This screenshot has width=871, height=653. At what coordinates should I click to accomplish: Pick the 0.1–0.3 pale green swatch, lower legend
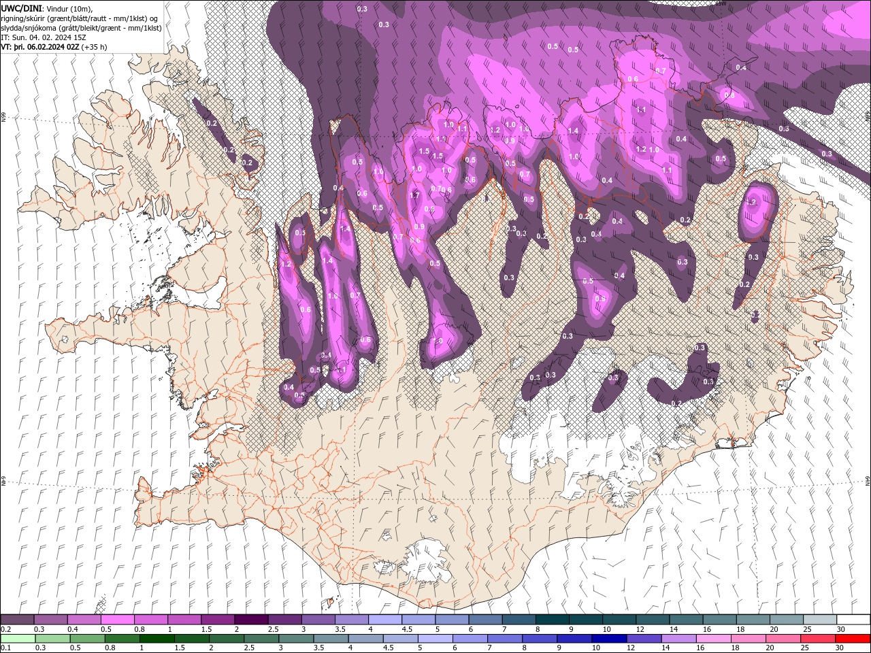pyautogui.click(x=17, y=639)
